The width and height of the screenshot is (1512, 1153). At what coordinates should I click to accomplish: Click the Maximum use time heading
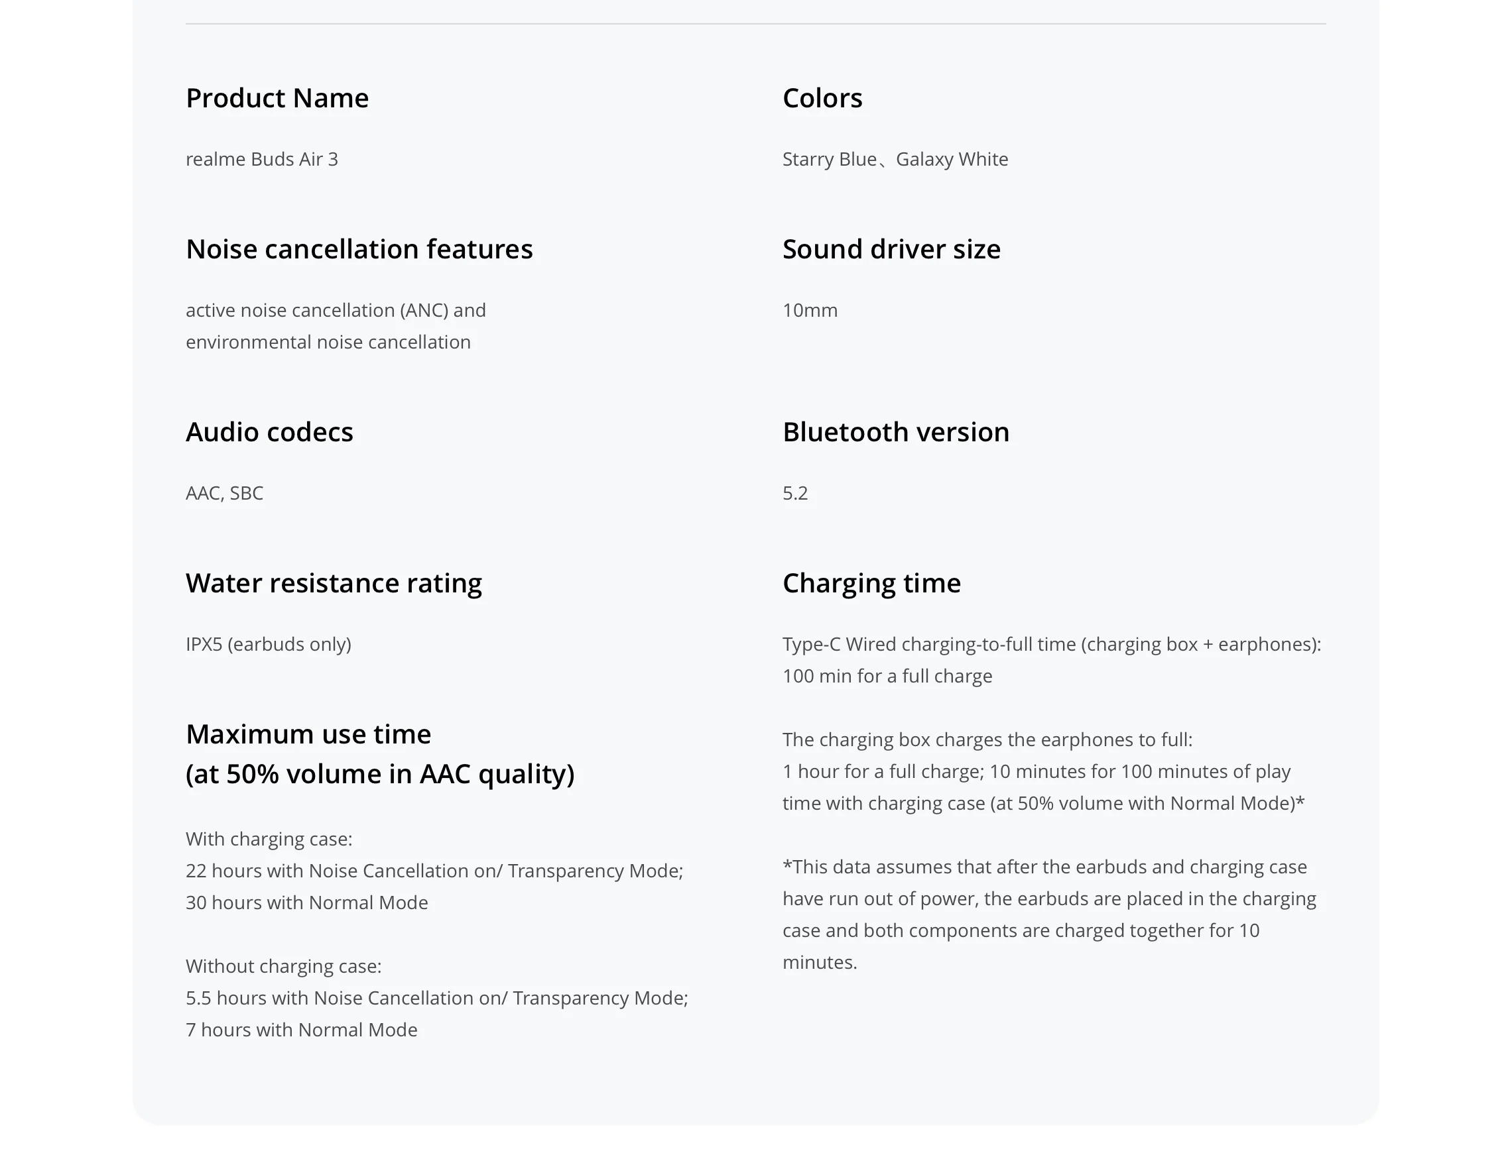[308, 734]
